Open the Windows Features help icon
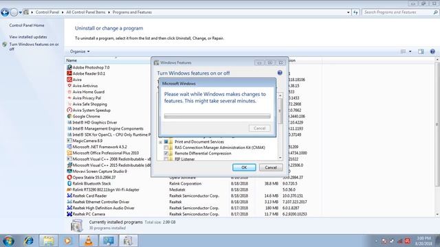This screenshot has height=247, width=440. point(280,73)
